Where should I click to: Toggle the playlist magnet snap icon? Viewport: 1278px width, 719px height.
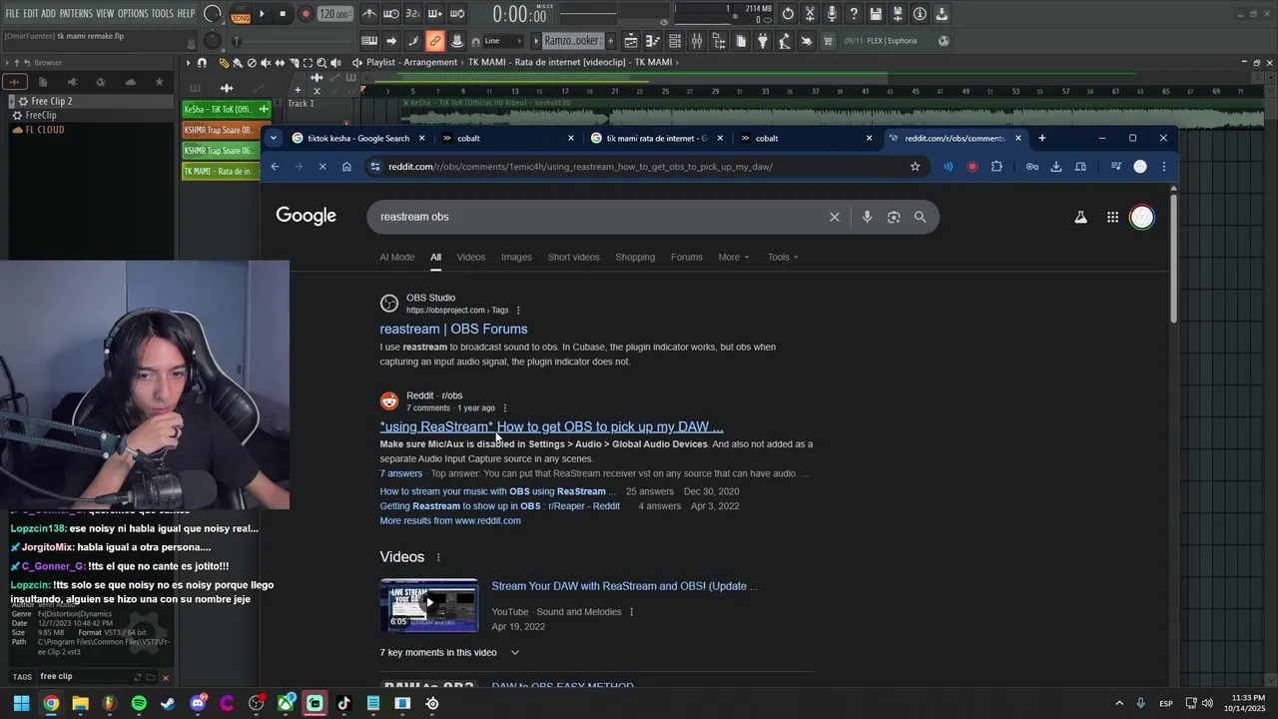tap(203, 62)
